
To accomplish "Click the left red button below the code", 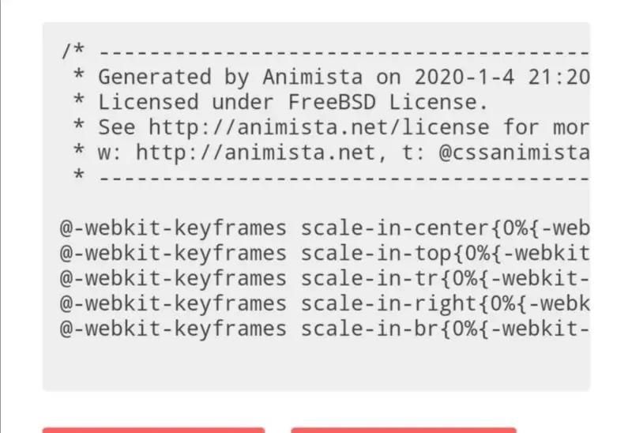I will [x=153, y=429].
